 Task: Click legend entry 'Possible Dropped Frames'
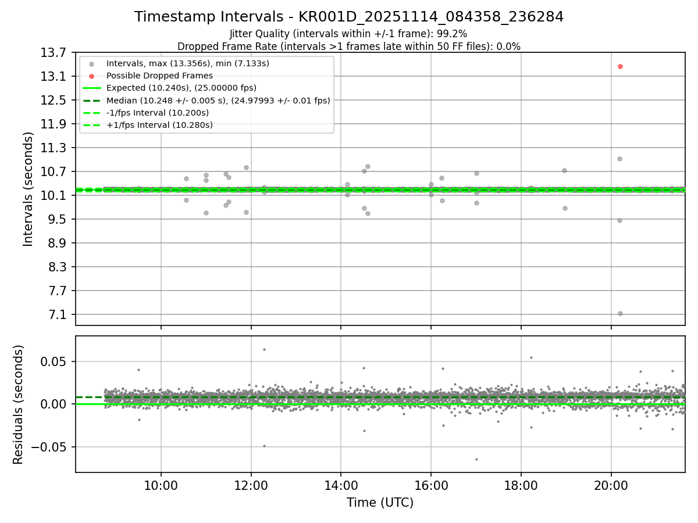tap(159, 76)
